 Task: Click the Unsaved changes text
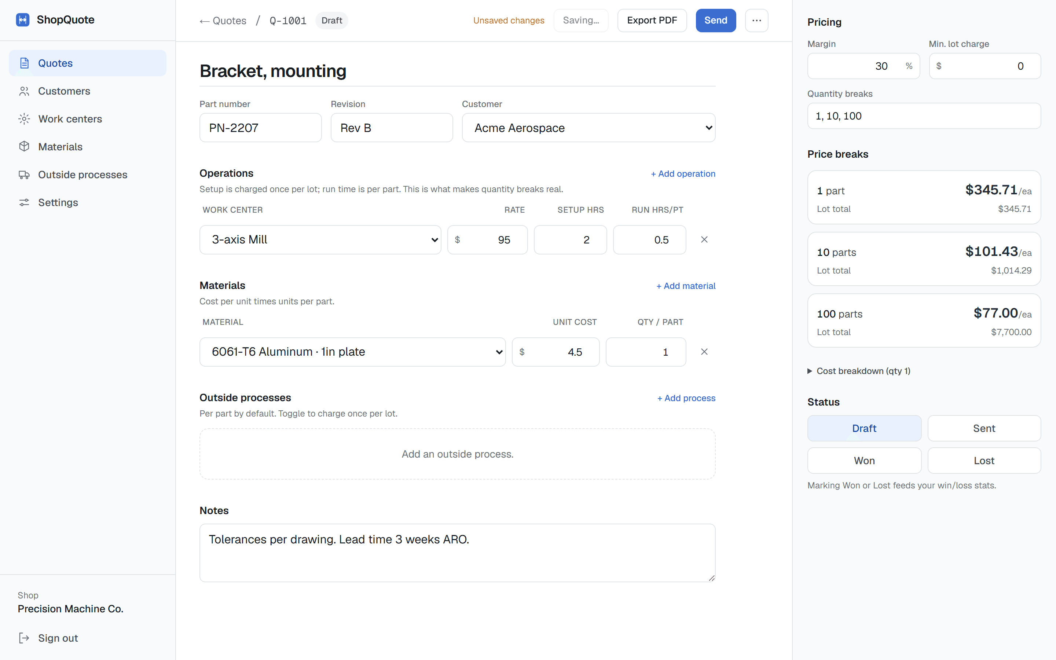tap(509, 21)
